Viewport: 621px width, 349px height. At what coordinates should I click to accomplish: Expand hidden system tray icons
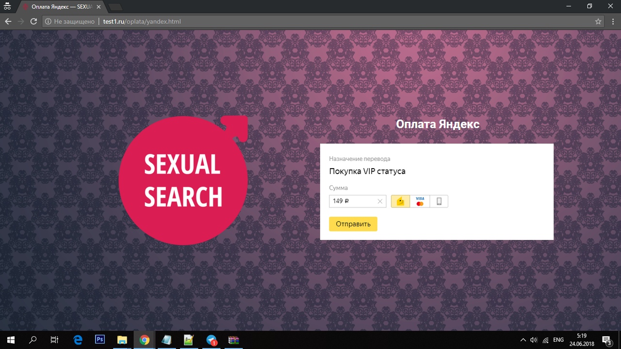click(x=523, y=340)
